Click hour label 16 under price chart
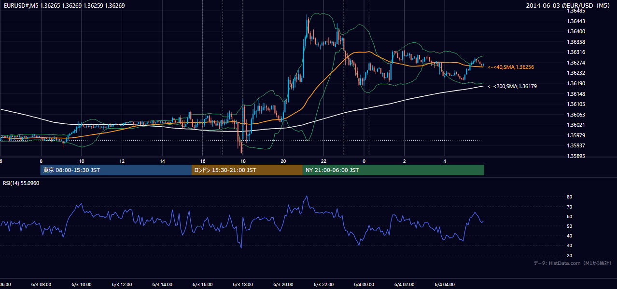The height and width of the screenshot is (289, 617). pyautogui.click(x=202, y=161)
